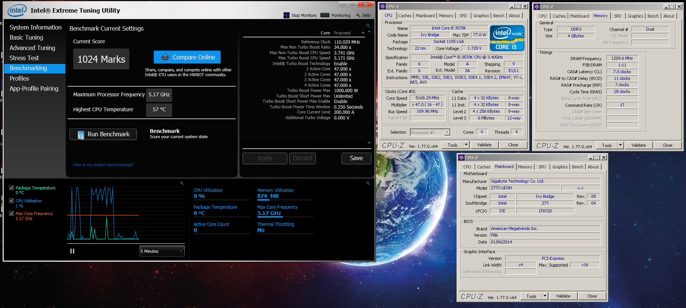The height and width of the screenshot is (308, 686).
Task: Switch to the About tab in the CPU-Z Memory window
Action: [x=668, y=16]
